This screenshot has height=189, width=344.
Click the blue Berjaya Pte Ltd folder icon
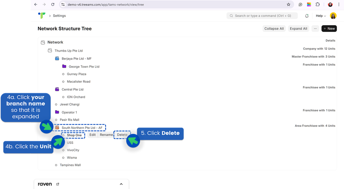click(x=57, y=58)
